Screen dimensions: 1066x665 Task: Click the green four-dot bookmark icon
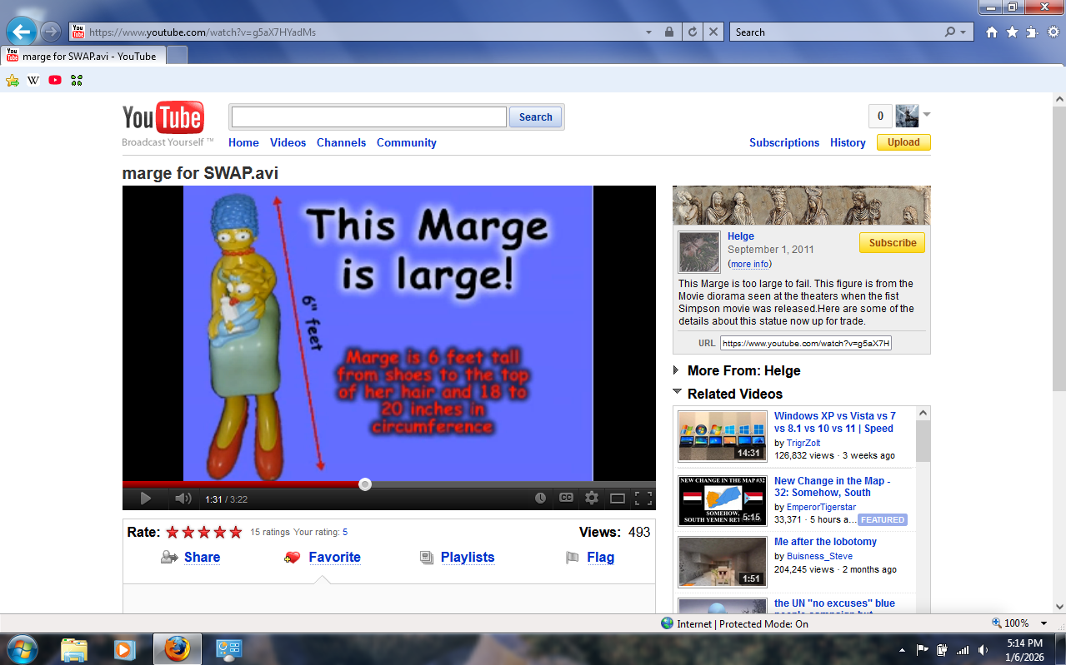77,80
